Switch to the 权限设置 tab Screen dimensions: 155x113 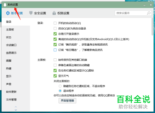pos(61,13)
